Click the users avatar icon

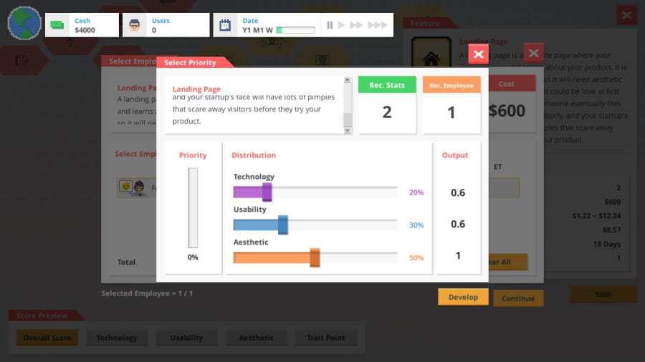pos(134,25)
